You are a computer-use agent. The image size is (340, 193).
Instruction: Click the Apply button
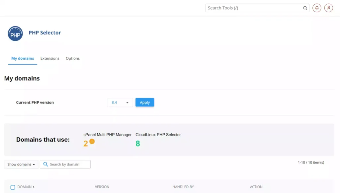(145, 102)
